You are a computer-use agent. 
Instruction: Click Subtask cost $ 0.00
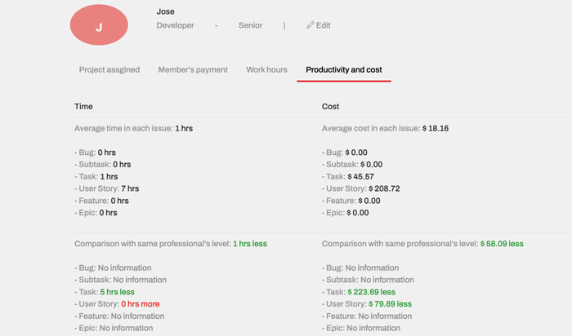[371, 164]
